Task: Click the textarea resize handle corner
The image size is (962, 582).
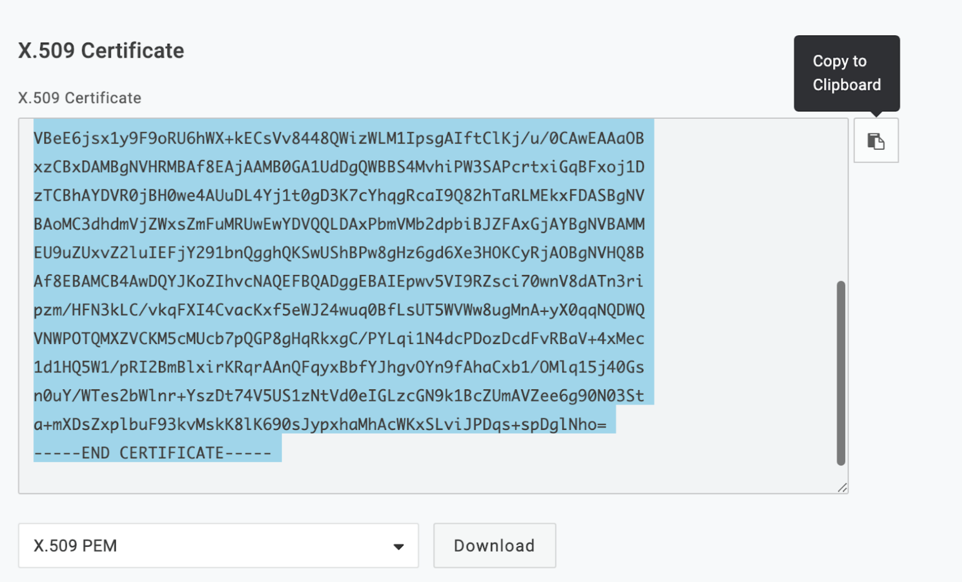Action: coord(842,488)
